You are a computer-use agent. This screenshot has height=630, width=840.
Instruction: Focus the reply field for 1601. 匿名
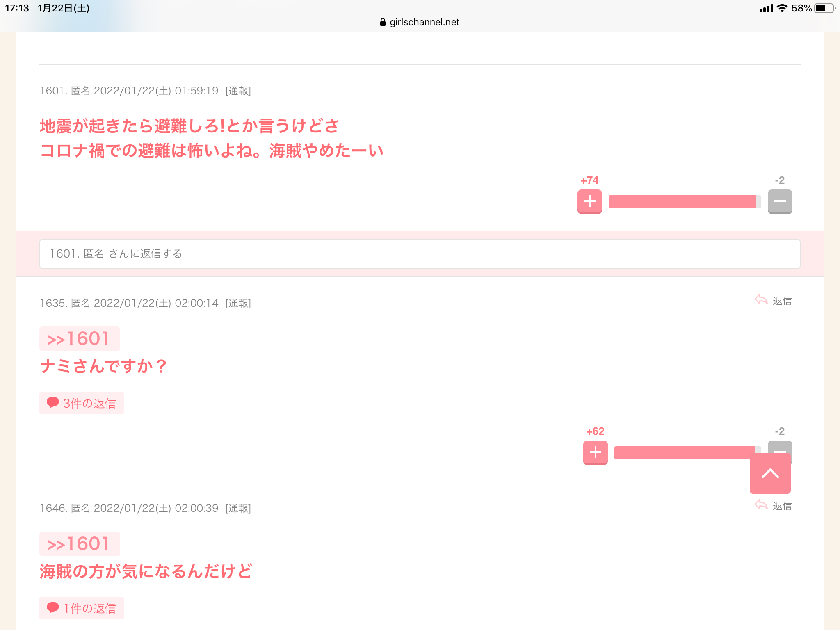coord(420,254)
